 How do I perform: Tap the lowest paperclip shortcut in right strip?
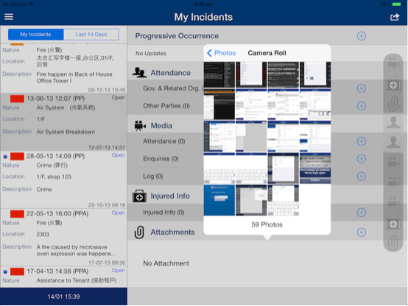[393, 242]
